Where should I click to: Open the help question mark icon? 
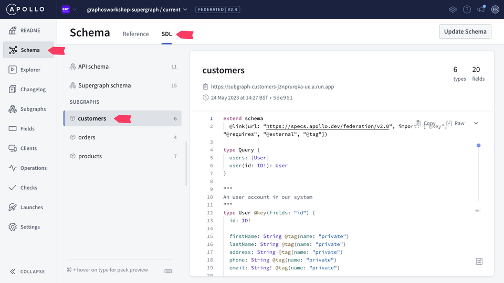(467, 9)
